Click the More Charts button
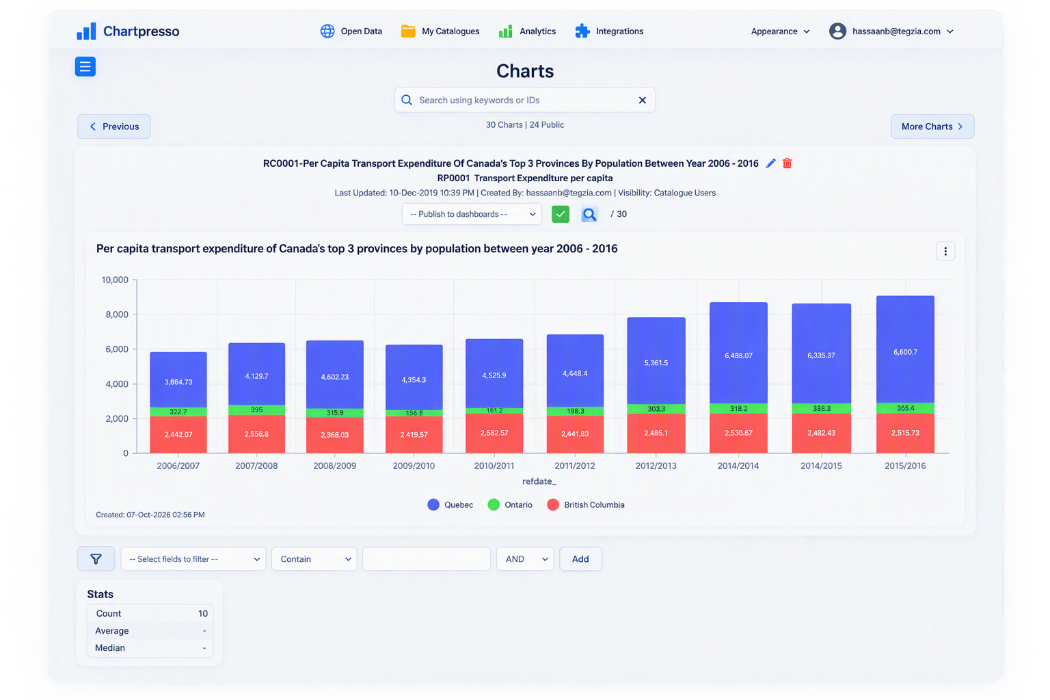This screenshot has width=1050, height=700. pos(932,126)
